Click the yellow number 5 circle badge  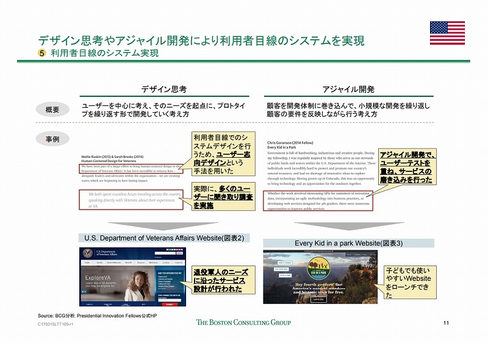[x=41, y=53]
